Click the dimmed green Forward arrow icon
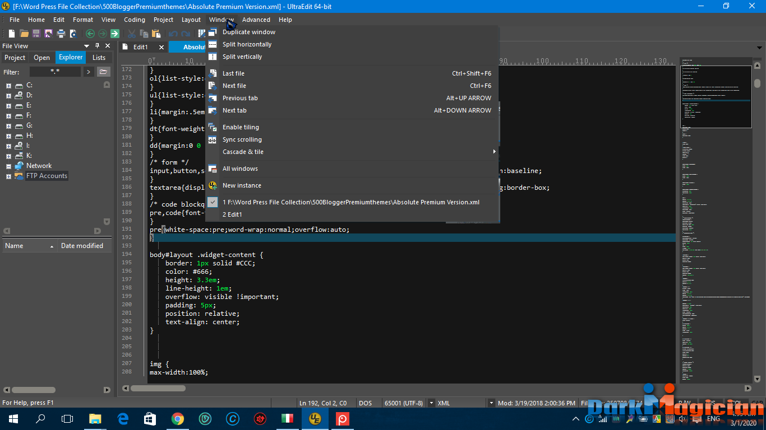The image size is (766, 430). pos(102,34)
